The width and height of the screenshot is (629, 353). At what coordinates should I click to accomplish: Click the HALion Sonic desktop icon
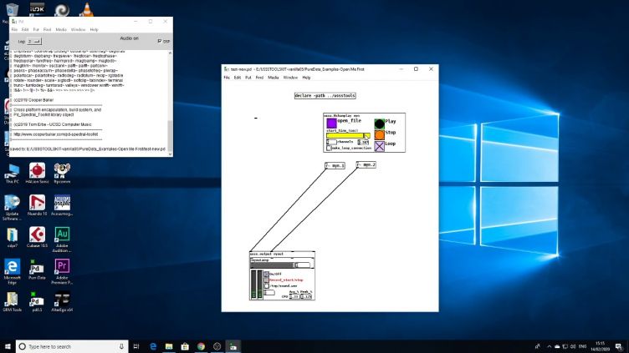(x=37, y=174)
